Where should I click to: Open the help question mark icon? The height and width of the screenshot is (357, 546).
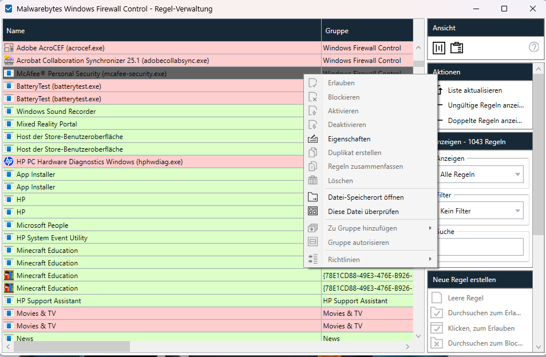pos(533,47)
